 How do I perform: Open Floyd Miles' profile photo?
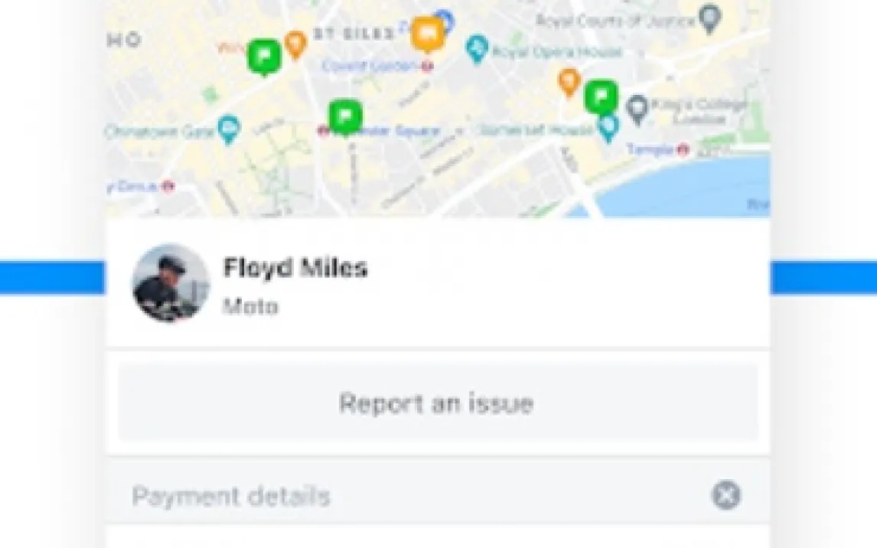coord(171,282)
